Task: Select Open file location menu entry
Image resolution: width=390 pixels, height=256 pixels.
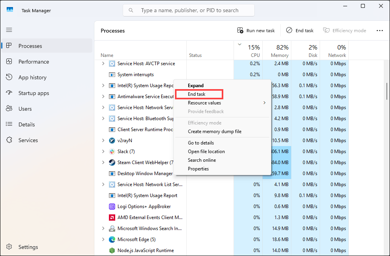Action: pos(206,152)
